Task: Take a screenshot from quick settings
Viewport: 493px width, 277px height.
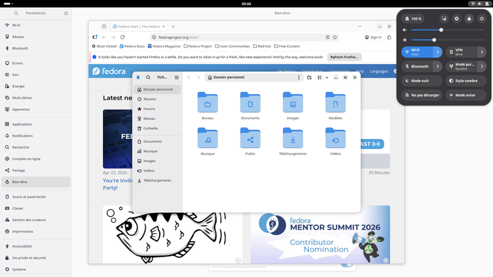Action: (x=444, y=19)
